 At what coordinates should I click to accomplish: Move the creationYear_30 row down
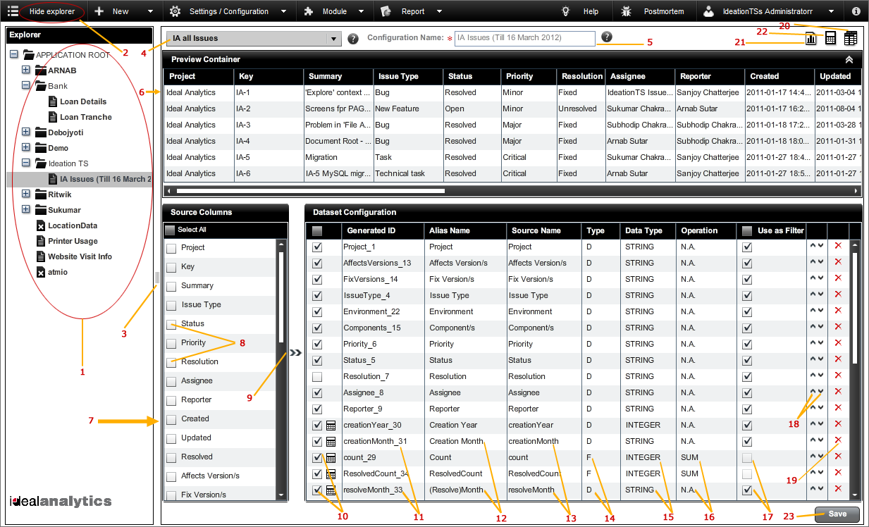pyautogui.click(x=821, y=425)
